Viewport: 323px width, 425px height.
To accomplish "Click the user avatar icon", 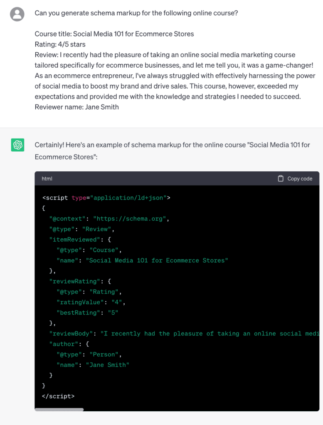I will tap(17, 15).
